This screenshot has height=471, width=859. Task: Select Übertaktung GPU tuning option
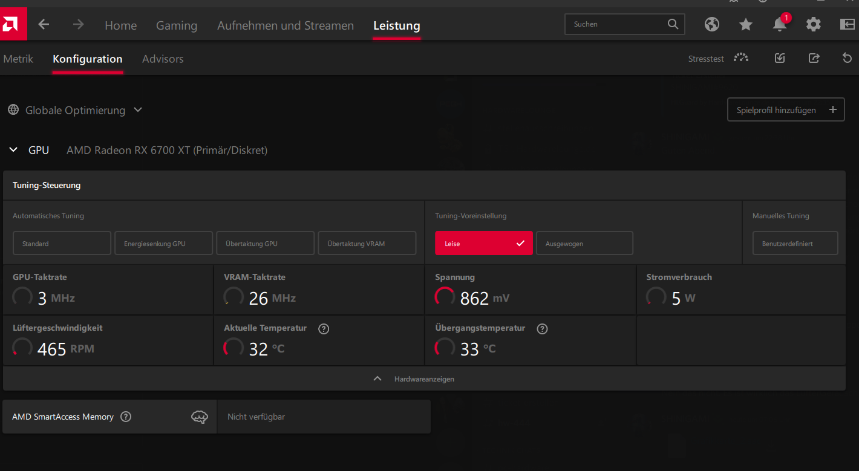pos(266,243)
